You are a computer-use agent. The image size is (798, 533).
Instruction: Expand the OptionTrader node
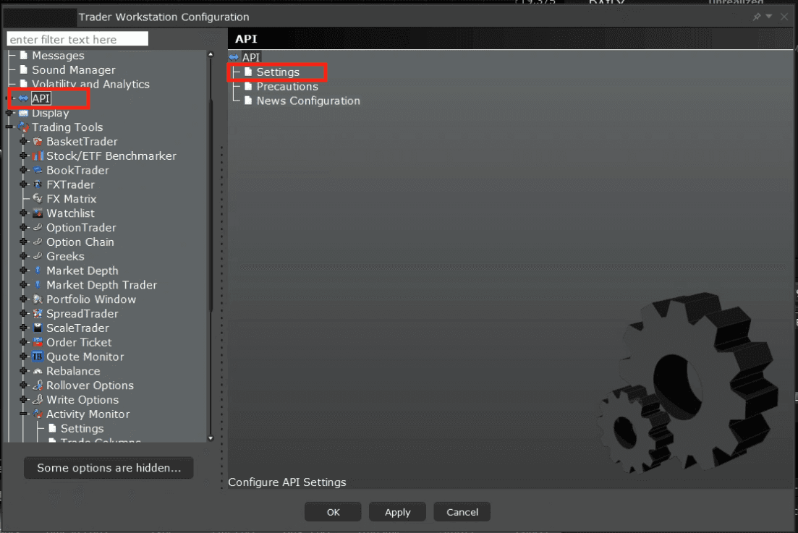23,227
